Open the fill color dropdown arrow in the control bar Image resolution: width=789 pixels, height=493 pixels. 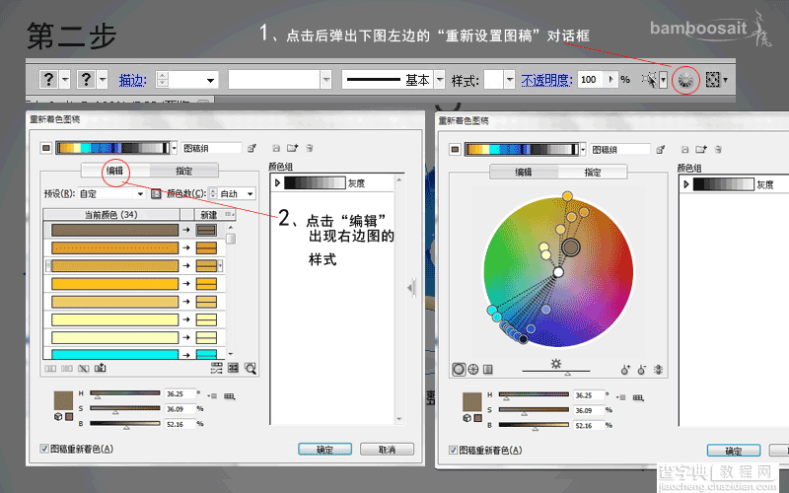point(65,80)
